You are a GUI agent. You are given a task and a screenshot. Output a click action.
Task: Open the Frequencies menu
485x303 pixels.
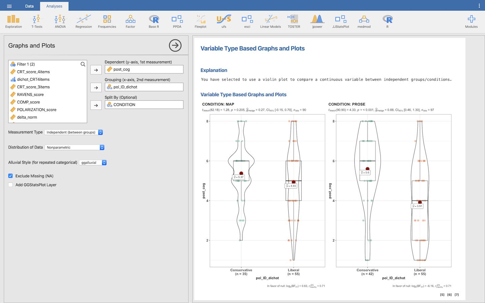coord(107,22)
